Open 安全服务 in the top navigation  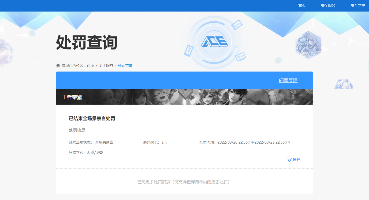pyautogui.click(x=328, y=5)
